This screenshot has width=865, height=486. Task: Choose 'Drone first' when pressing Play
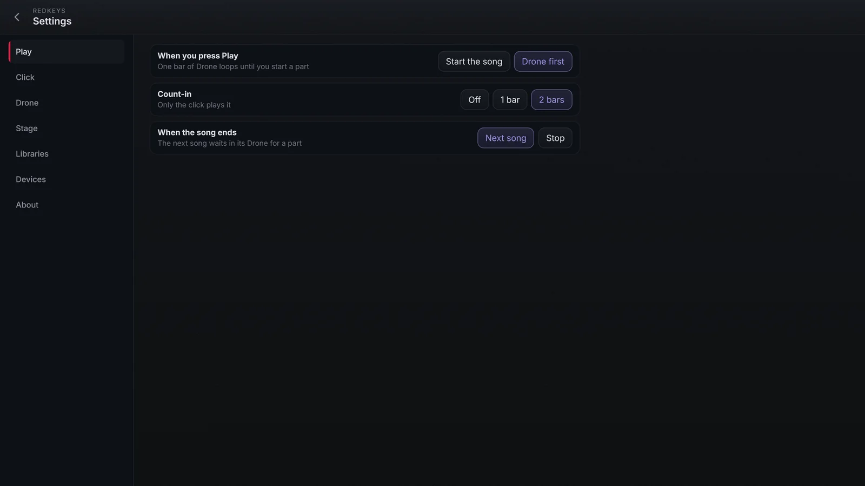pos(543,62)
